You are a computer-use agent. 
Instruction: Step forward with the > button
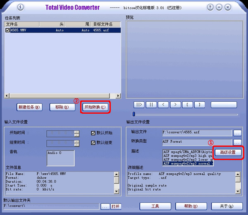176,105
